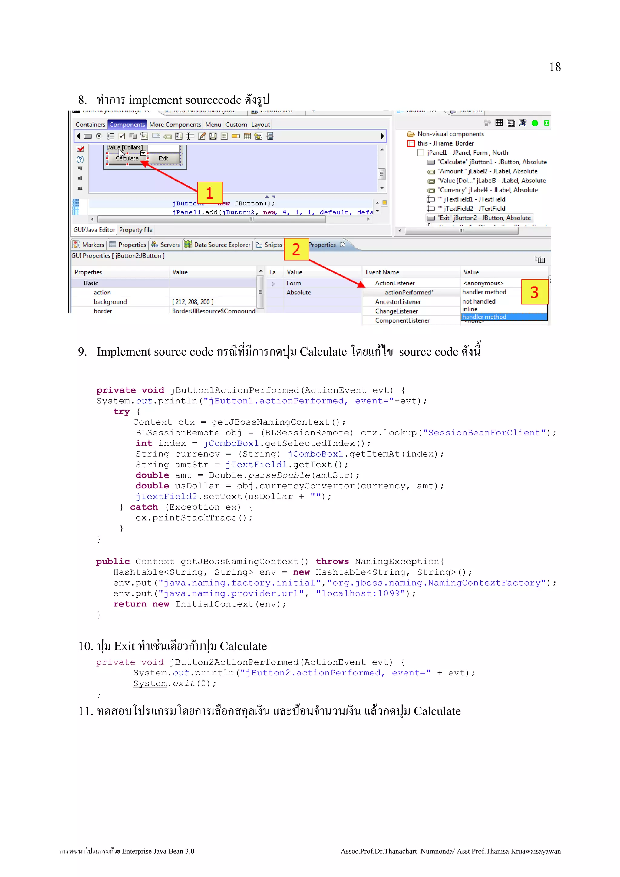Select the ComponentListener event row
Screen dimensions: 620x877
pos(411,320)
